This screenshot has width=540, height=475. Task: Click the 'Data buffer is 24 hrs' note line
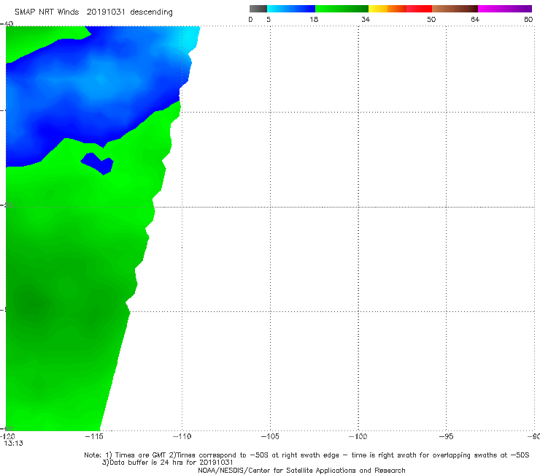click(x=167, y=463)
